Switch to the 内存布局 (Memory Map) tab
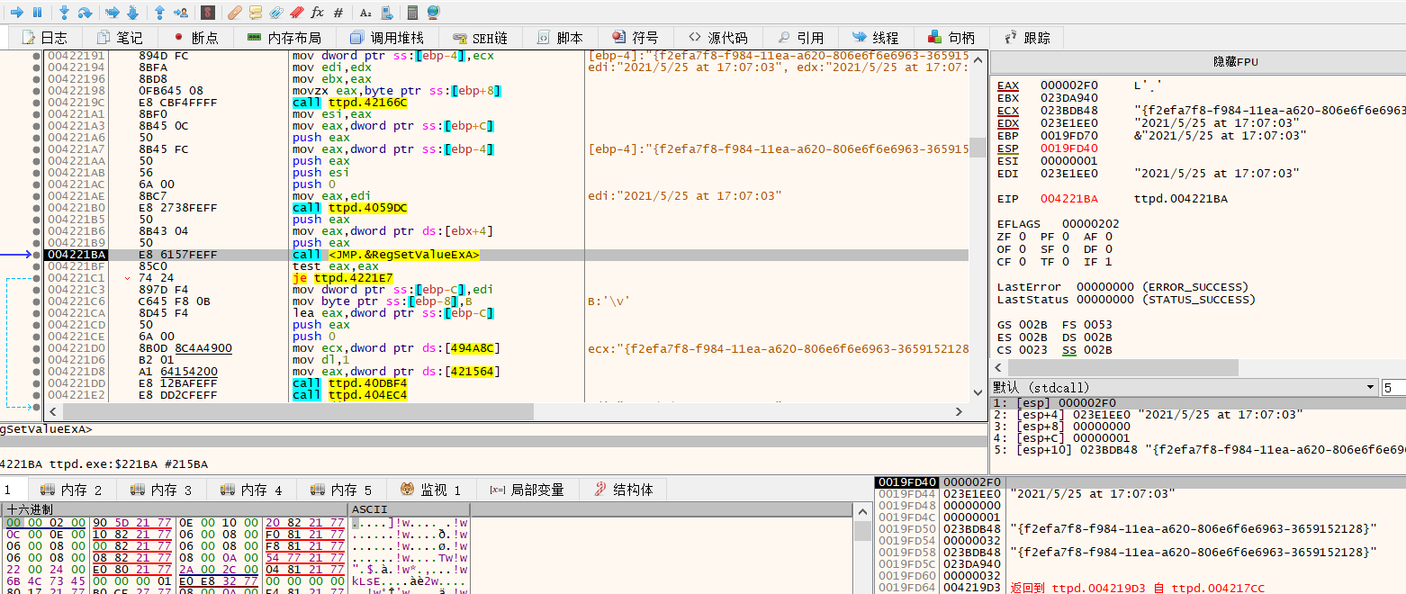Viewport: 1406px width, 594px height. [x=284, y=38]
